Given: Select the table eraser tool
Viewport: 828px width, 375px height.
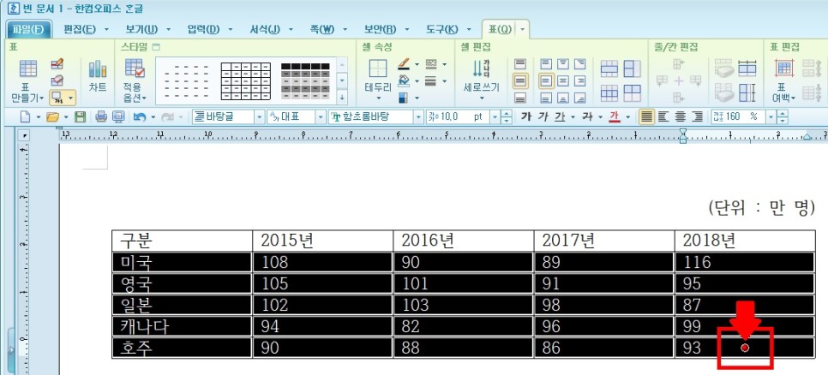Looking at the screenshot, I should [57, 80].
